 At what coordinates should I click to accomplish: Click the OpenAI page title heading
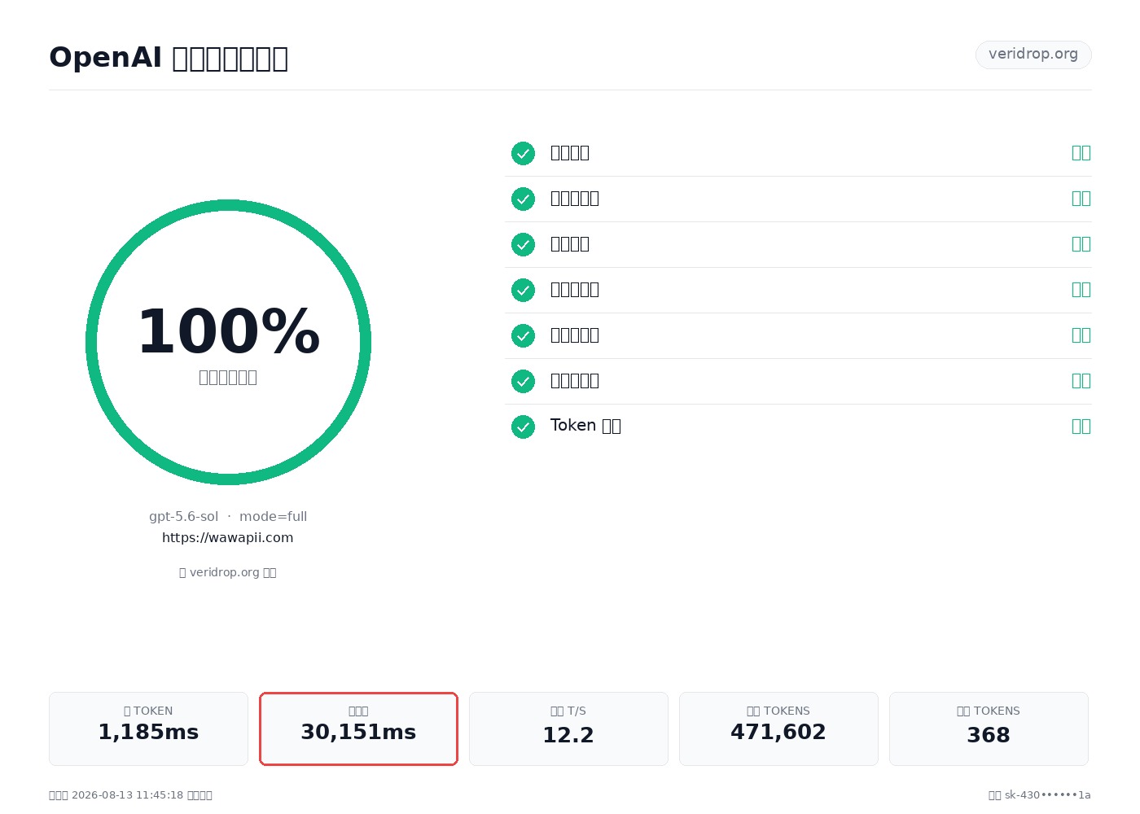[x=169, y=58]
